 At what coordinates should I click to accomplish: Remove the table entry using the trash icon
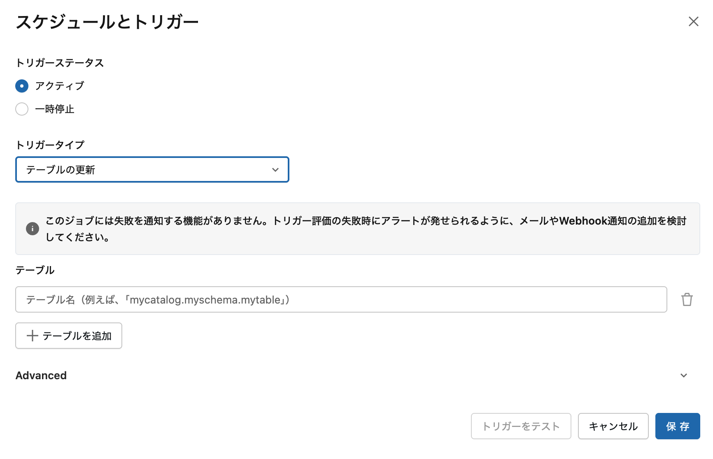tap(687, 299)
